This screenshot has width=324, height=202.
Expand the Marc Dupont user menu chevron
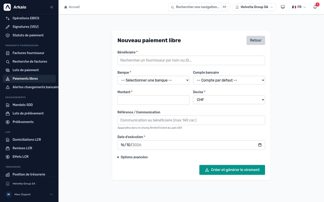click(x=51, y=194)
